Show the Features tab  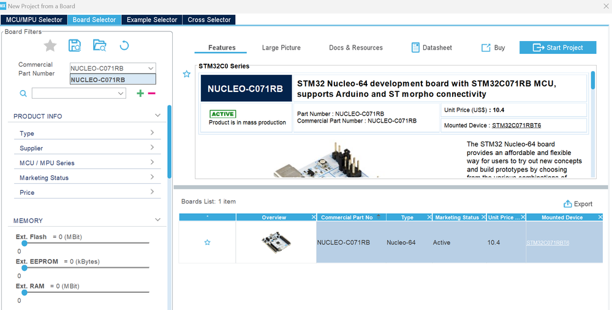coord(222,48)
